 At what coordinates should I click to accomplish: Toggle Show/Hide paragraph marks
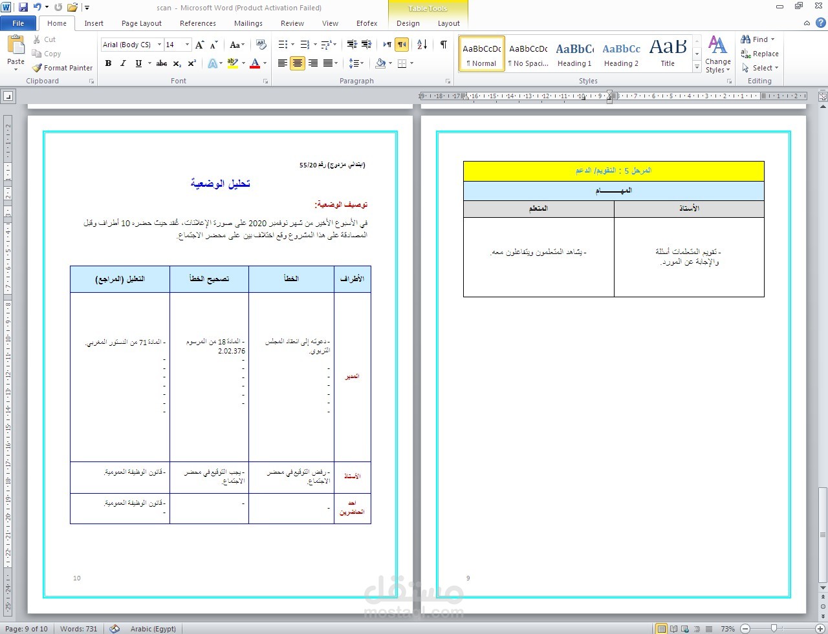click(x=443, y=45)
